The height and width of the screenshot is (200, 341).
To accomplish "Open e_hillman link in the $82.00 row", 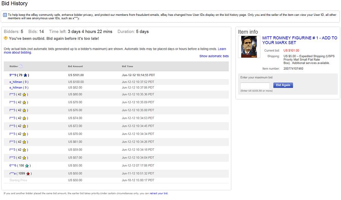I will (x=16, y=88).
